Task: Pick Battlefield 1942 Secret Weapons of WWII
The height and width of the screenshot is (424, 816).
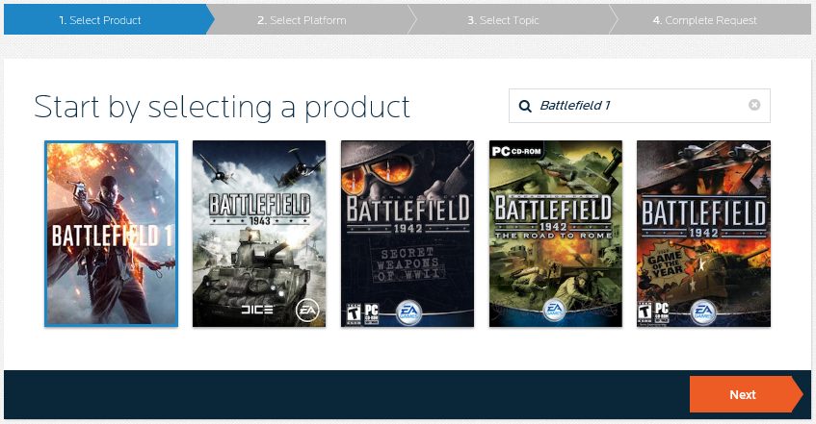Action: [408, 234]
